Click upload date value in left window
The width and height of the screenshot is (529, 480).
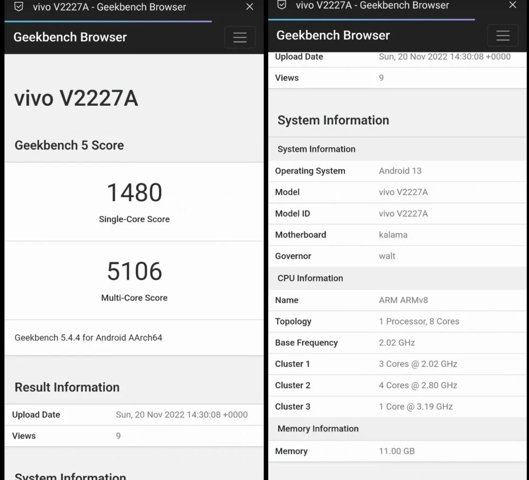[182, 414]
